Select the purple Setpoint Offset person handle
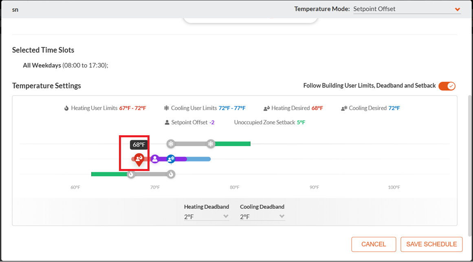The image size is (473, 262). click(x=155, y=159)
